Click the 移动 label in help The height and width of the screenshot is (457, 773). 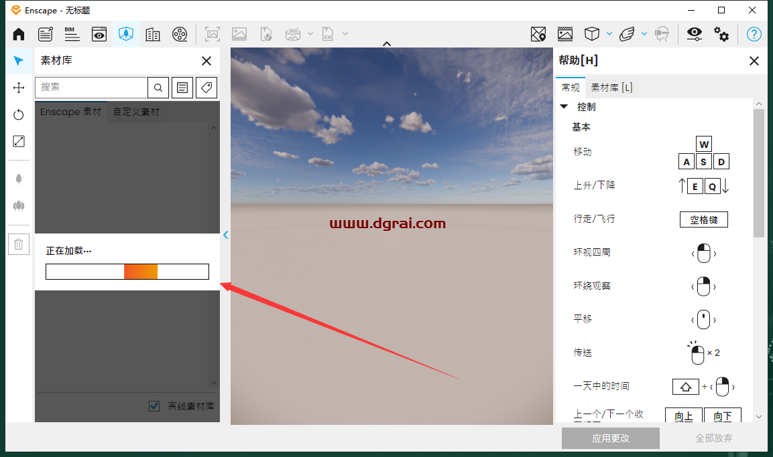582,151
